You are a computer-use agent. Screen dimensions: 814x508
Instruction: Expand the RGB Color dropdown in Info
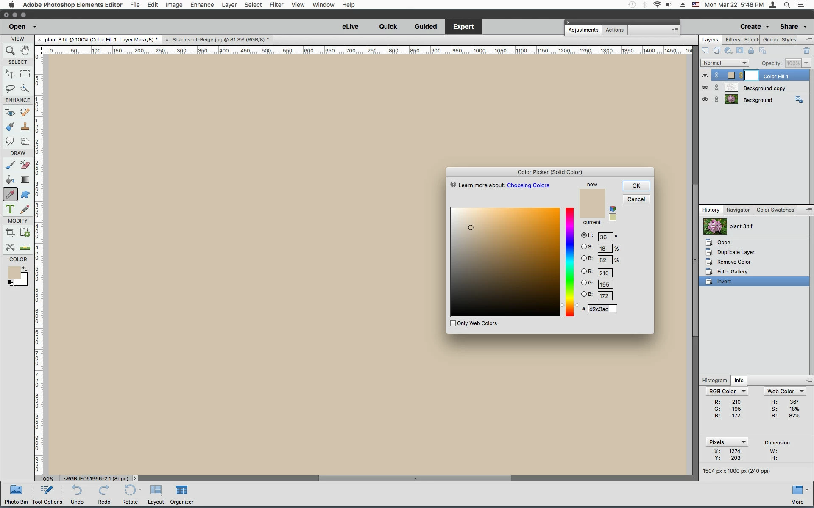[x=727, y=392]
